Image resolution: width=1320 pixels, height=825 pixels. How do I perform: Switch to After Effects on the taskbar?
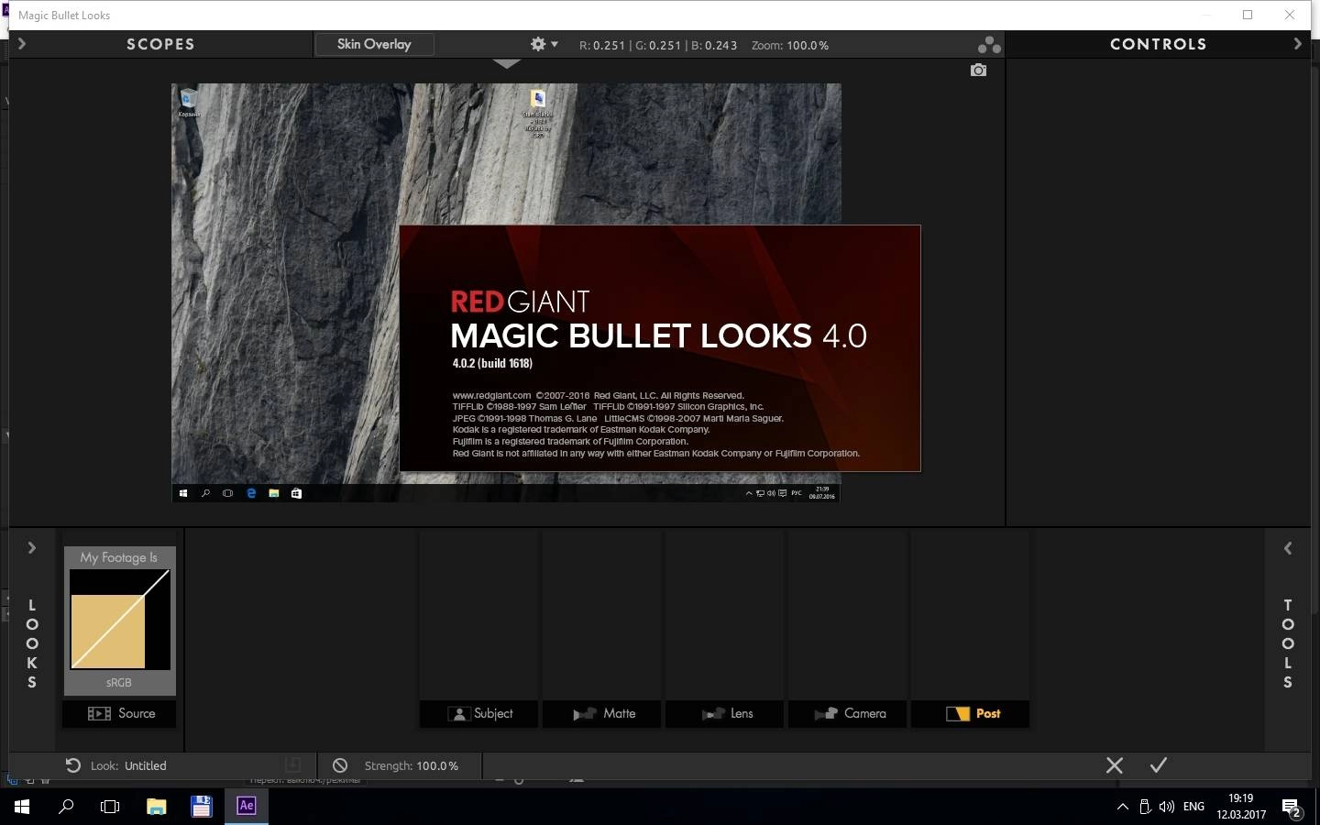coord(247,807)
